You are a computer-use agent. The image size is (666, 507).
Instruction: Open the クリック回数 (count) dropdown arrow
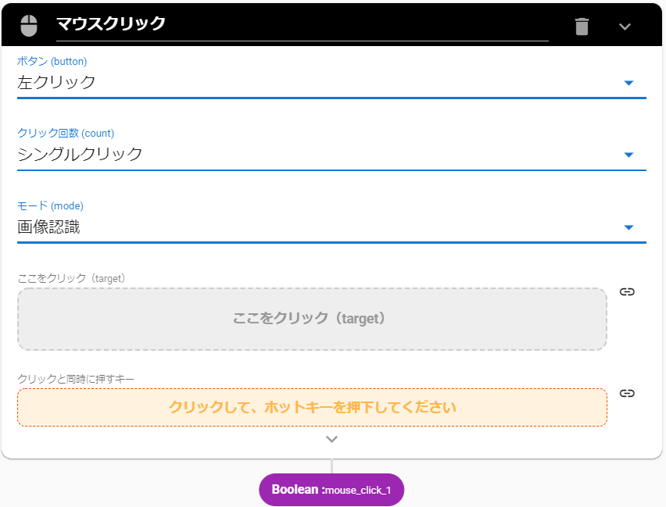(x=628, y=155)
